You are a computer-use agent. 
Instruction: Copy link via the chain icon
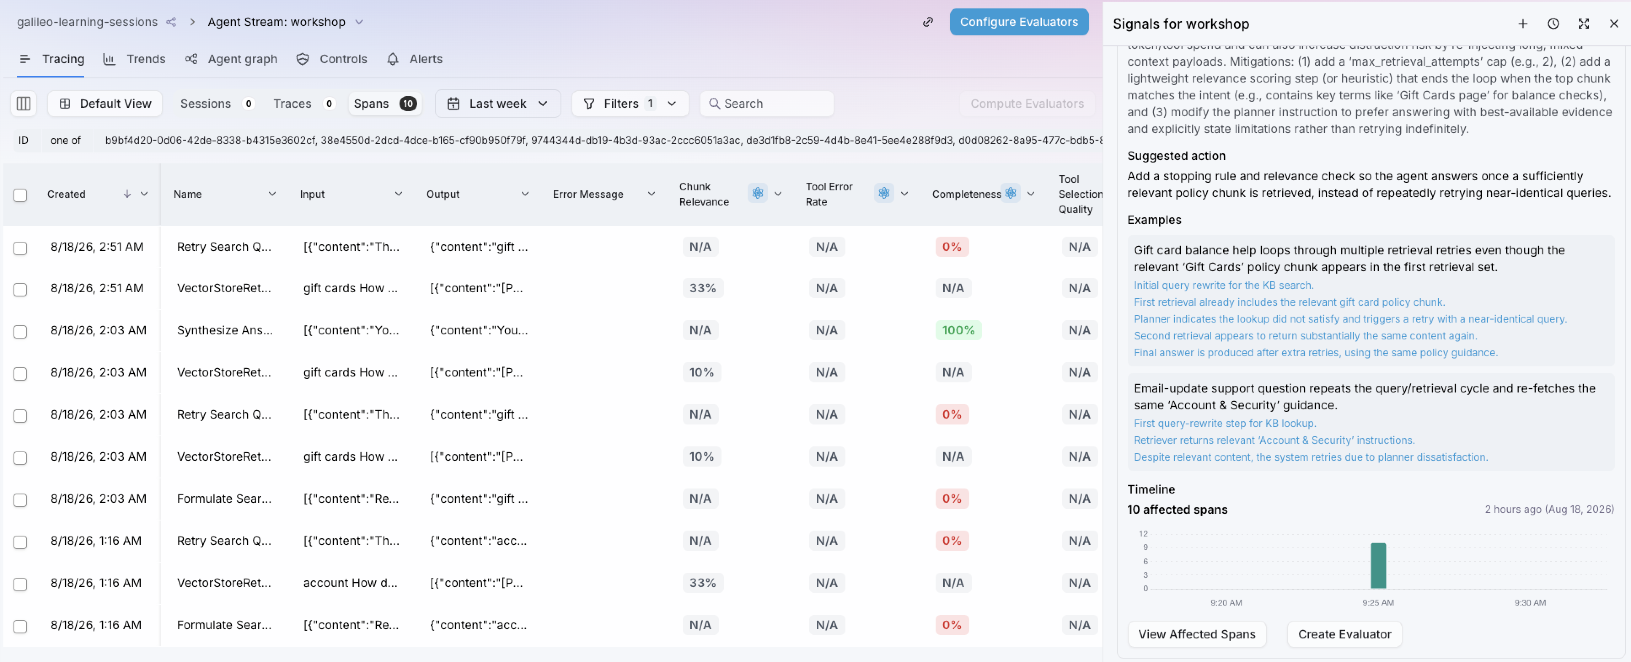[928, 22]
